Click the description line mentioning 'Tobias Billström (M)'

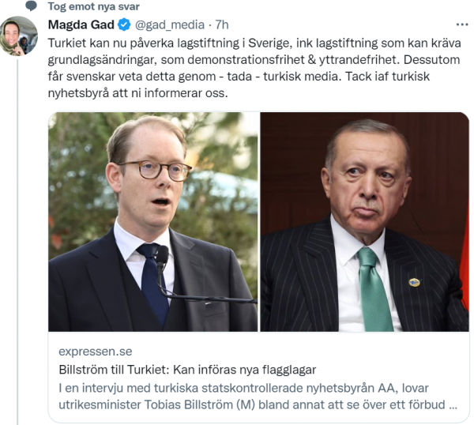click(x=258, y=404)
